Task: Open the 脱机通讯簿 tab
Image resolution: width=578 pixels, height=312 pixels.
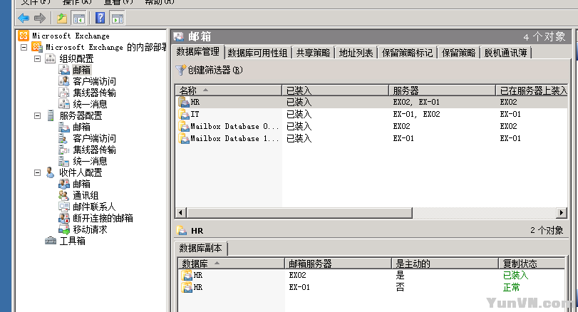Action: tap(505, 53)
